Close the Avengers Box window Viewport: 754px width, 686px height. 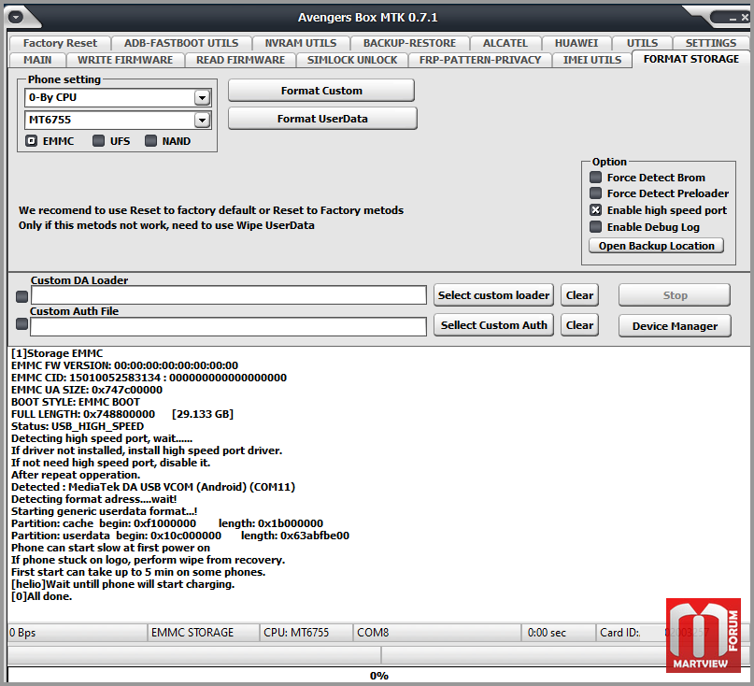tap(745, 18)
